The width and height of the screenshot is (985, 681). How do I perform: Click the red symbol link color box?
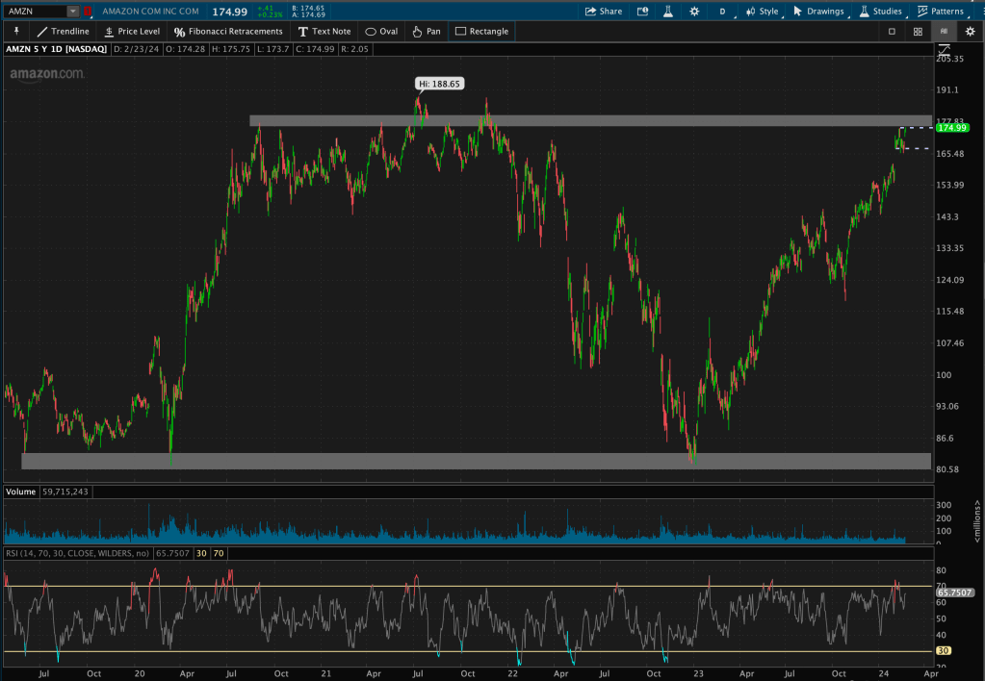point(89,12)
